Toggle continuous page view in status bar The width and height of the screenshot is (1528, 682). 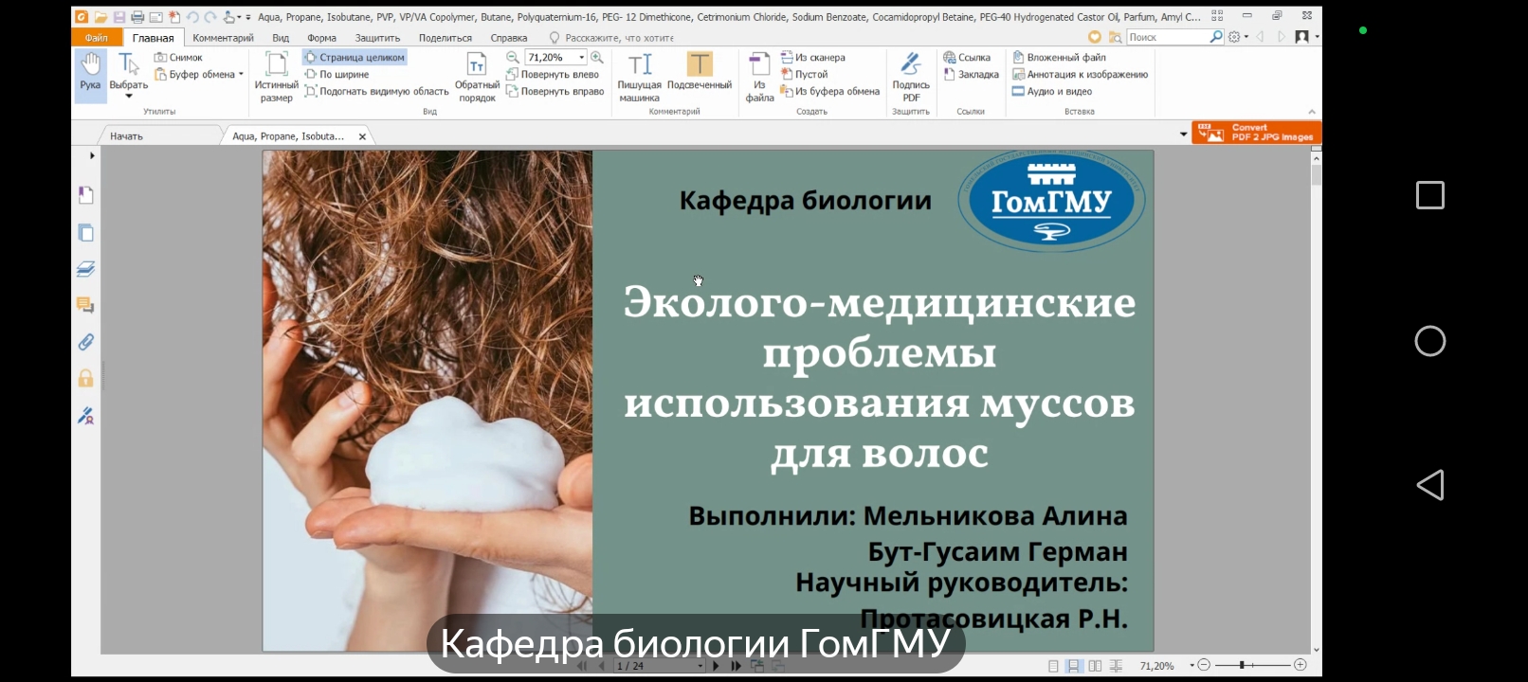click(1073, 666)
